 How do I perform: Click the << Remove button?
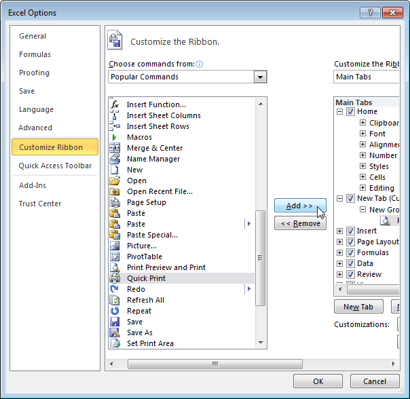click(300, 223)
